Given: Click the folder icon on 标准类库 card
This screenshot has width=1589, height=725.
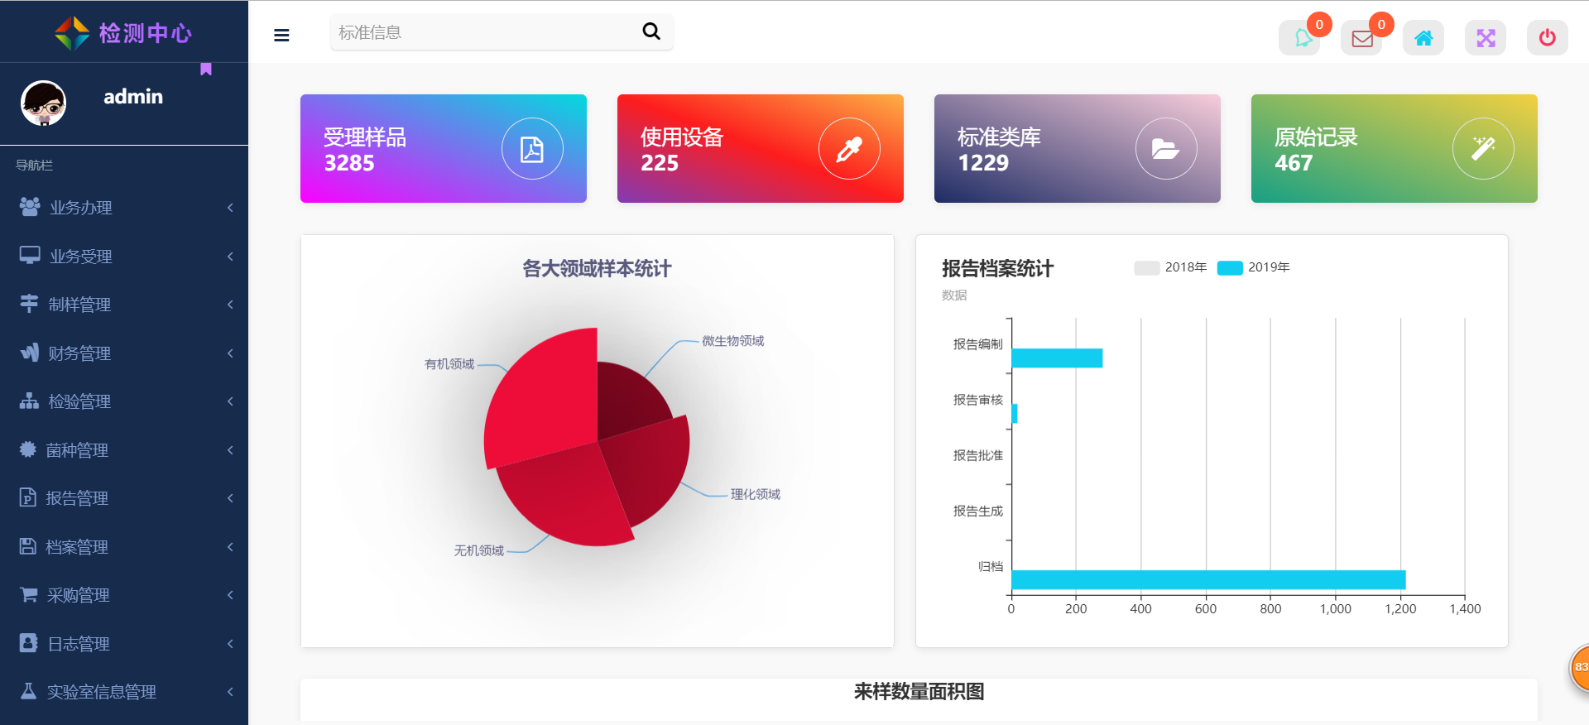Looking at the screenshot, I should 1165,149.
